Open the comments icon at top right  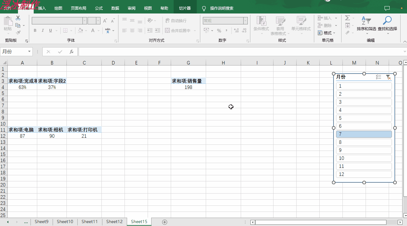pyautogui.click(x=387, y=8)
